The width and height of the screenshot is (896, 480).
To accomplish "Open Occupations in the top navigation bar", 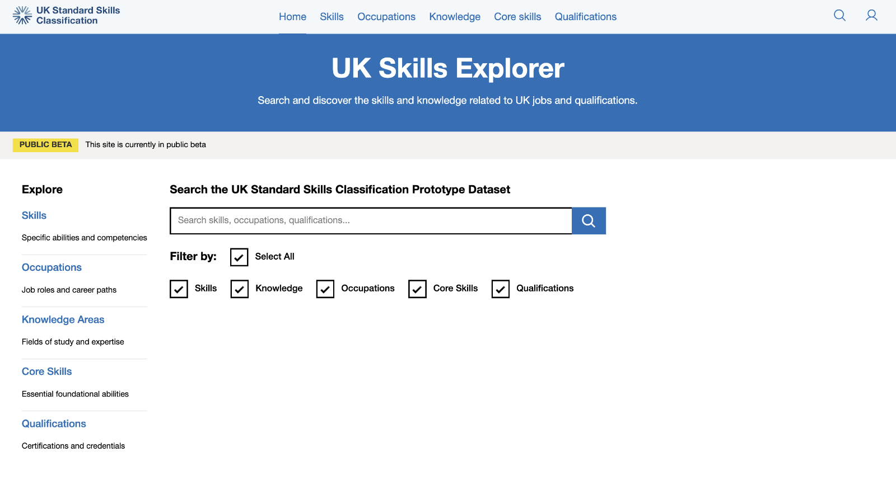I will click(386, 17).
